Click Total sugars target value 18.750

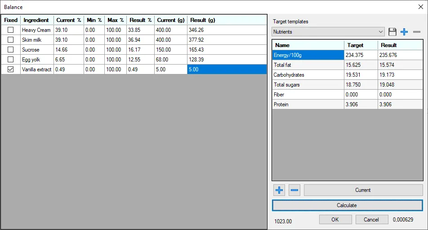[361, 84]
